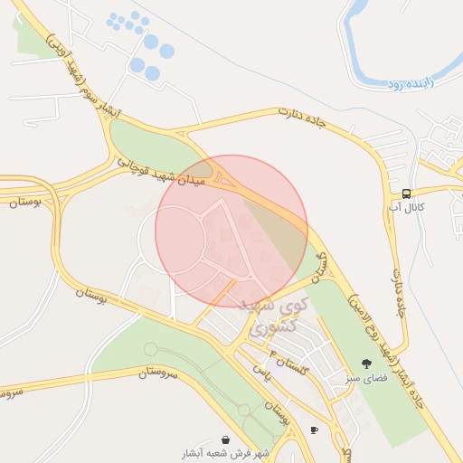
Task: Click the فضای سبز text label
Action: (x=366, y=378)
